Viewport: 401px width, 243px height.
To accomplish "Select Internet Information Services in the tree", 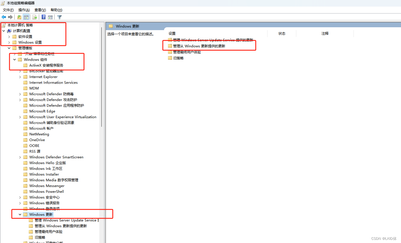I will (x=54, y=83).
